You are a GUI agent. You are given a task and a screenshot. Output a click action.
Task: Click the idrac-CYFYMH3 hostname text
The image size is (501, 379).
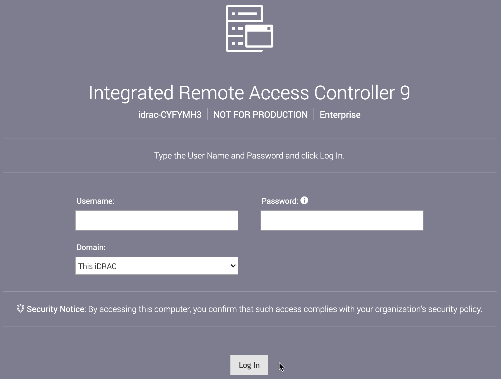(x=170, y=115)
